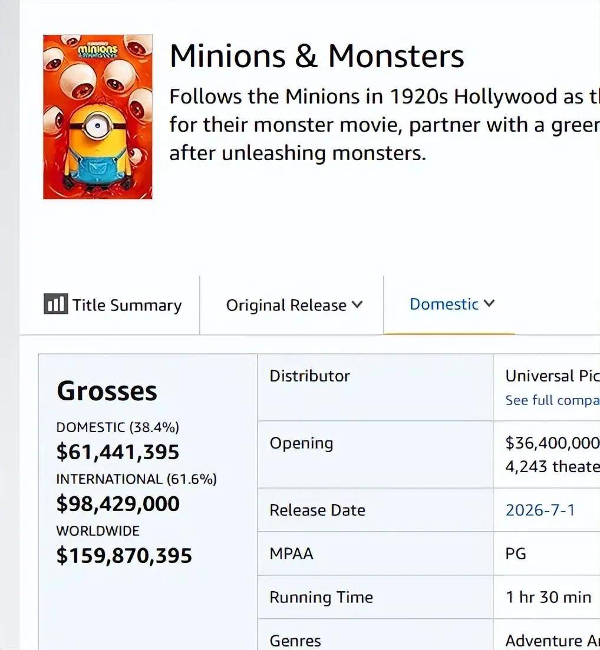Open the Domestic region dropdown

pos(452,304)
